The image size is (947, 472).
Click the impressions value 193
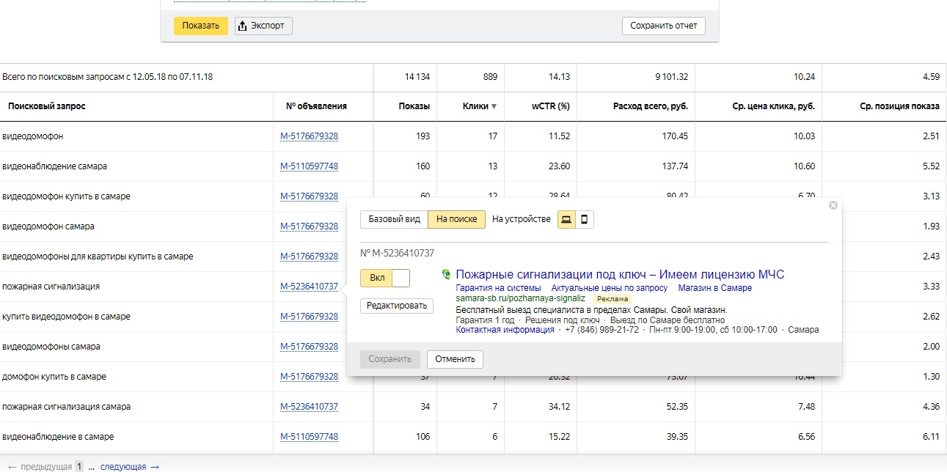[423, 136]
